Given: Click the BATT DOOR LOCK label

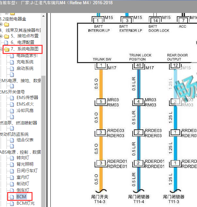Looking at the screenshot, I should [159, 28].
